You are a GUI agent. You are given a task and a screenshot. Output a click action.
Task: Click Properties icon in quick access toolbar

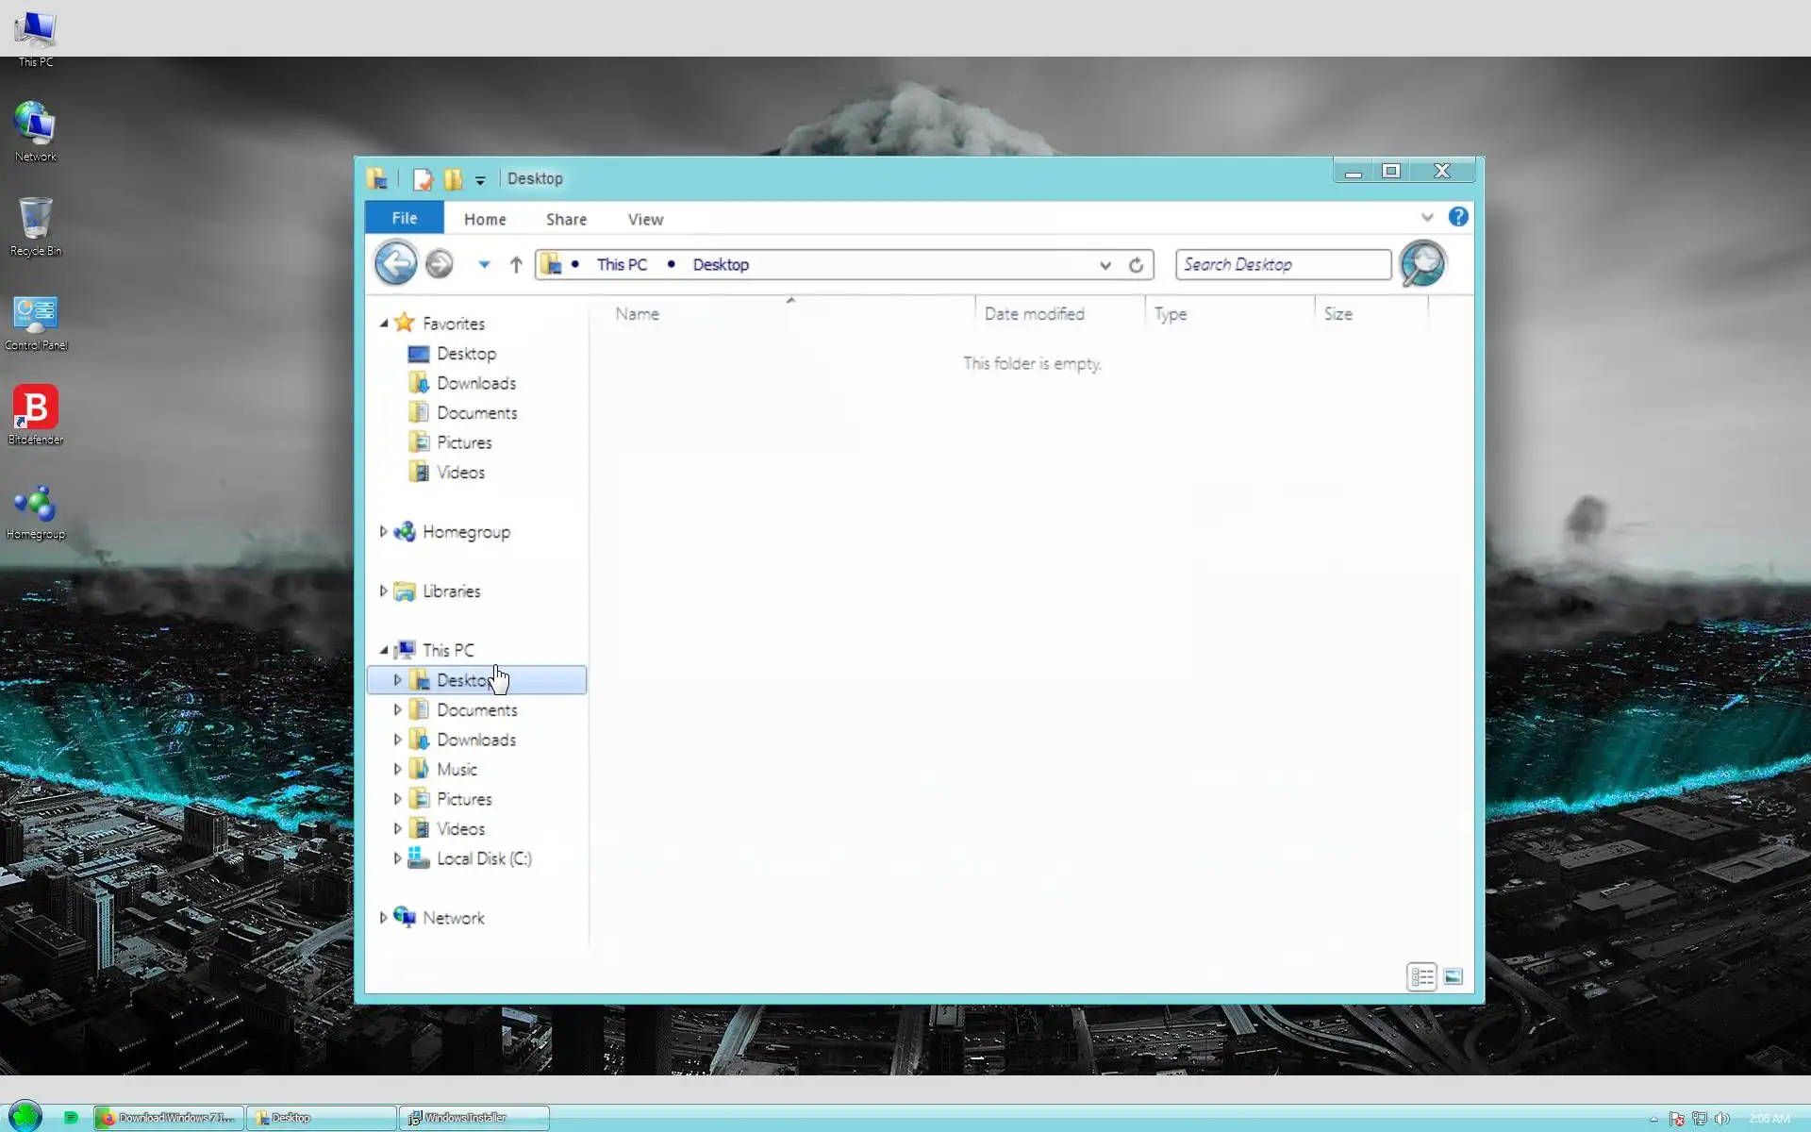423,179
